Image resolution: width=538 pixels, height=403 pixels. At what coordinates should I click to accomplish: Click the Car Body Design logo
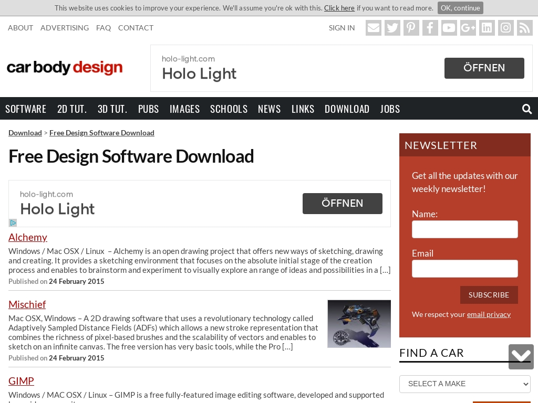[x=65, y=68]
